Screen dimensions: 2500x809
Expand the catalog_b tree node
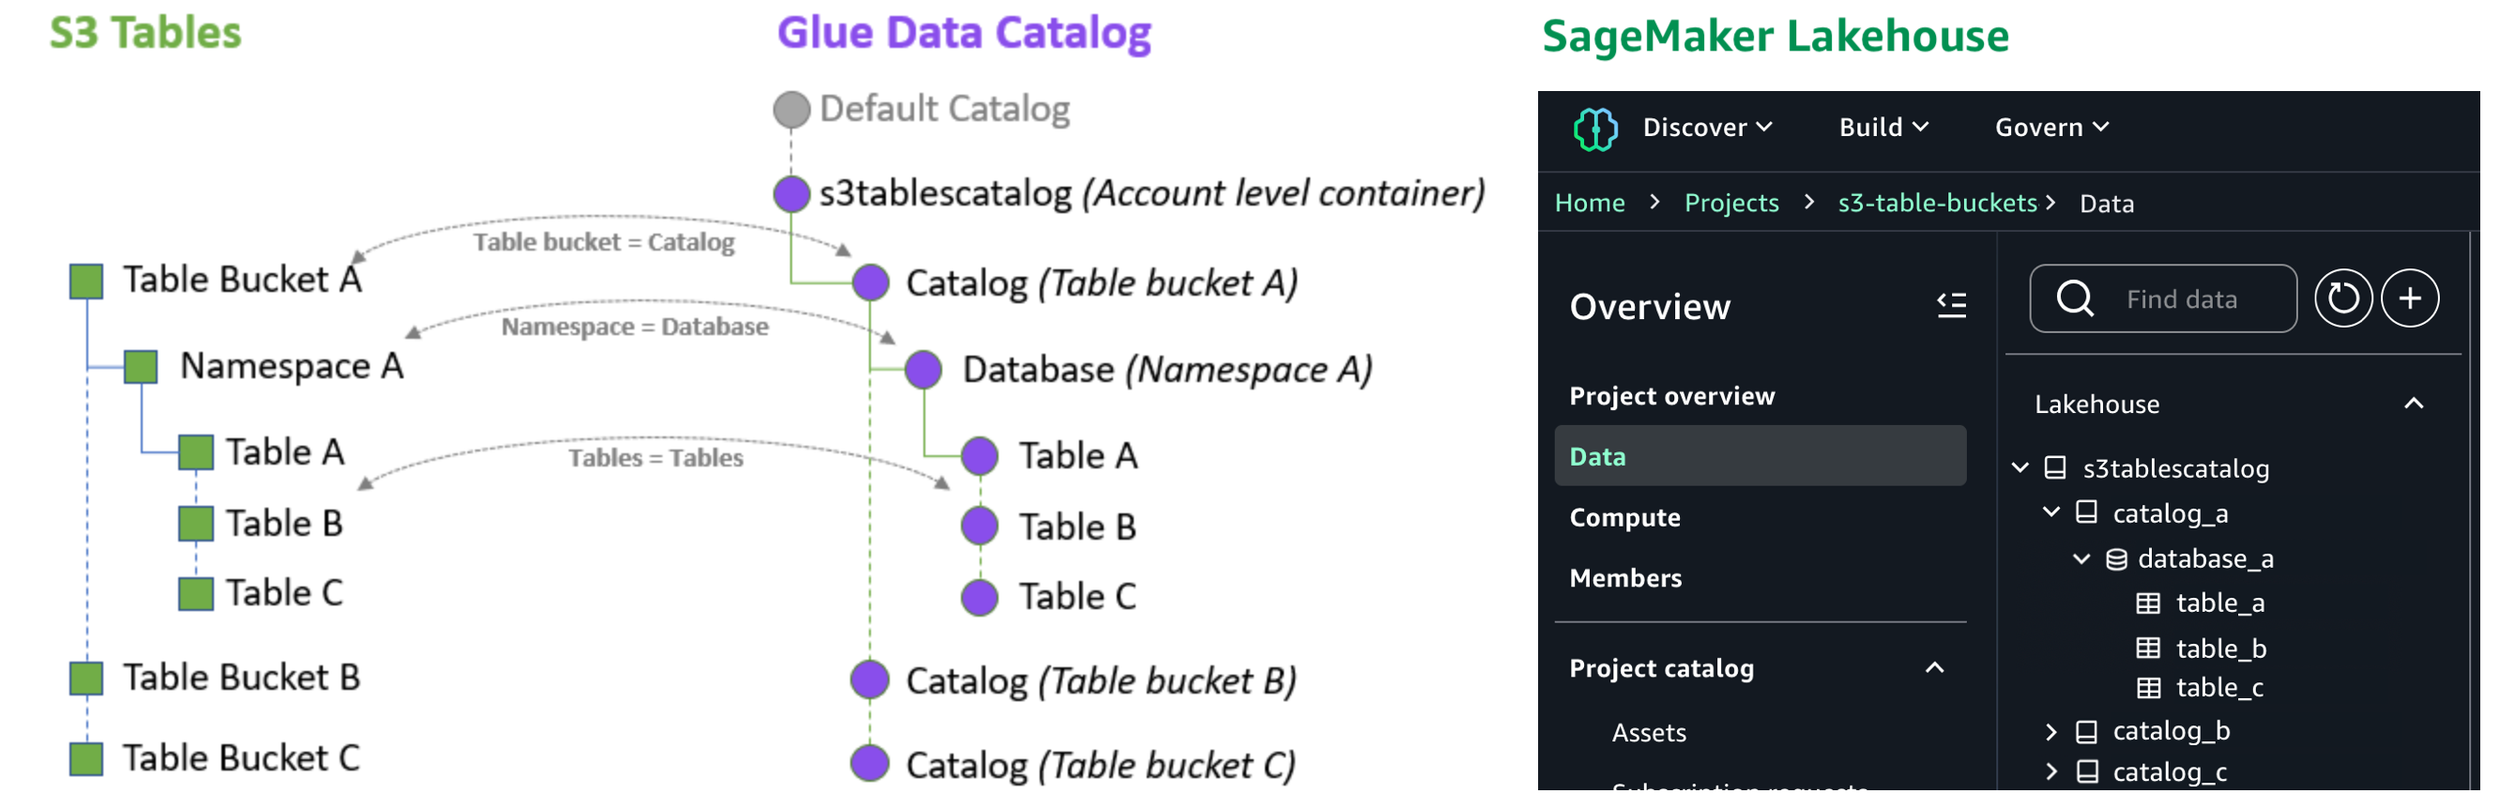pos(2050,731)
